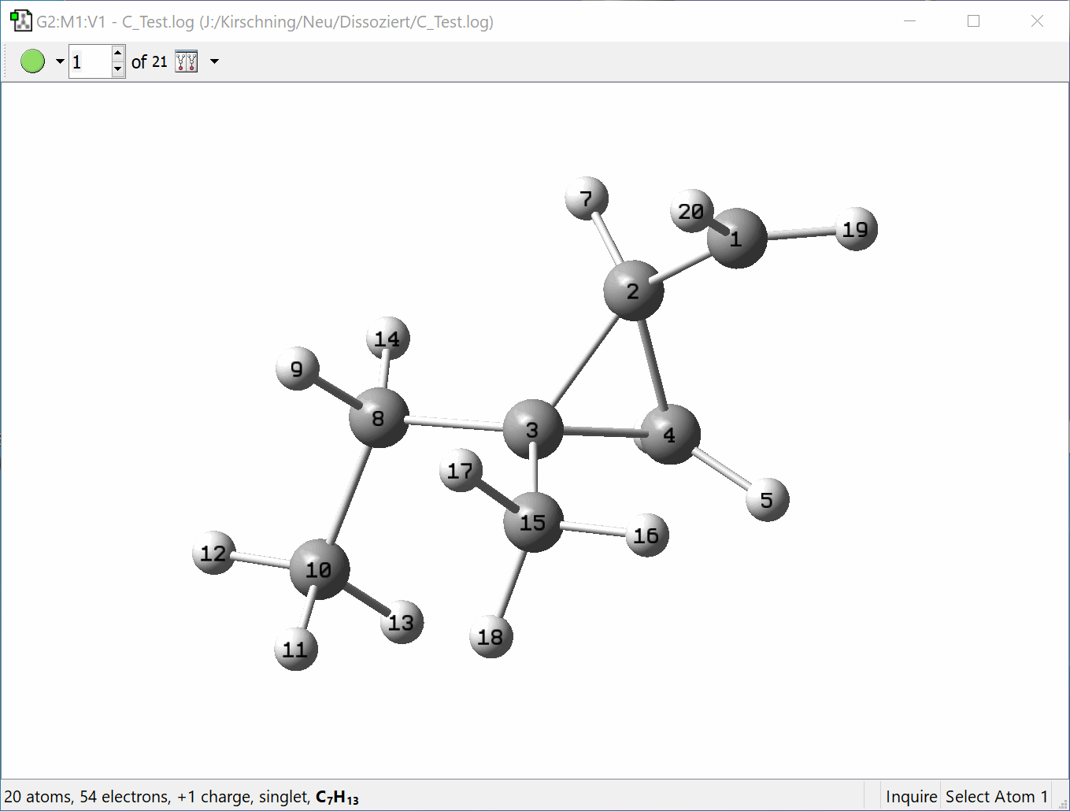This screenshot has height=811, width=1070.
Task: Minimize the GaussView window
Action: [910, 21]
